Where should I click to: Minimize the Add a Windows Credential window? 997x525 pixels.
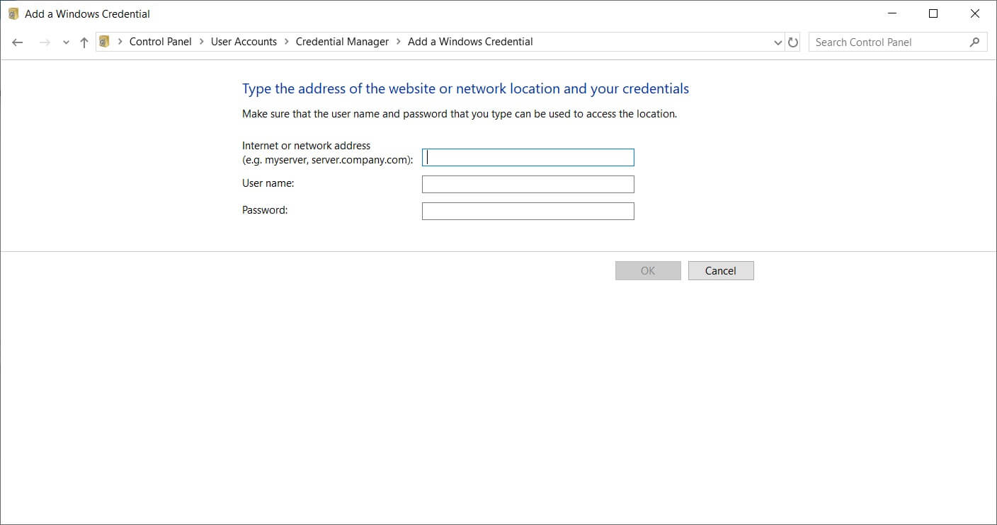(x=892, y=13)
